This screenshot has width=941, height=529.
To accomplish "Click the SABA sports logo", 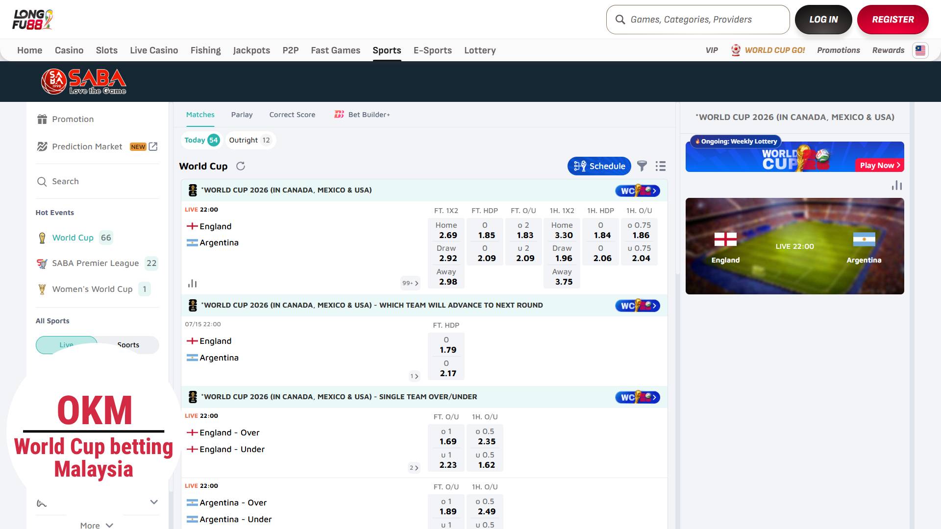I will tap(84, 81).
